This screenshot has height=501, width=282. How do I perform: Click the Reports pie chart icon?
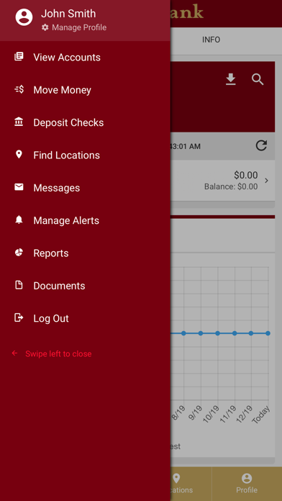click(19, 253)
